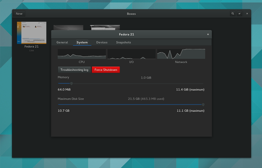Click the CPU usage graph
Image resolution: width=262 pixels, height=168 pixels.
coord(82,54)
